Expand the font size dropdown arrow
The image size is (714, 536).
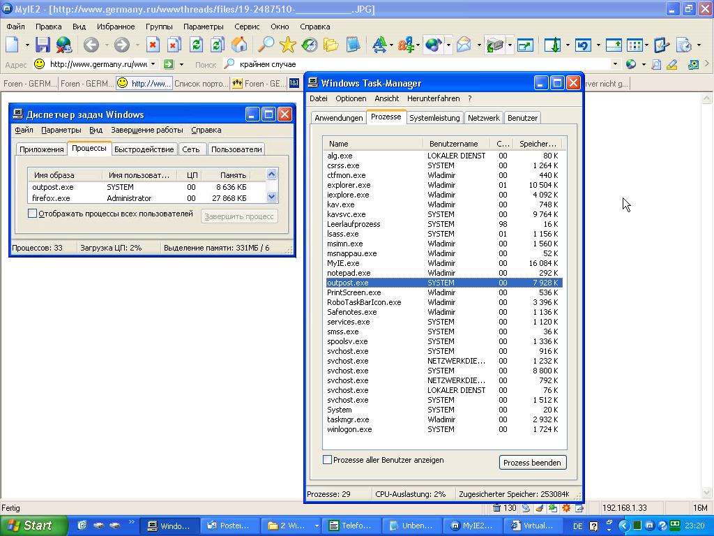pyautogui.click(x=392, y=45)
